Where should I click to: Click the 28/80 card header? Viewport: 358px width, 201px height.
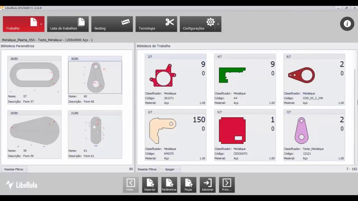point(34,59)
